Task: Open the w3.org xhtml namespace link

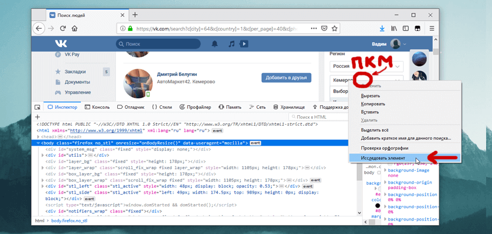Action: coord(106,130)
